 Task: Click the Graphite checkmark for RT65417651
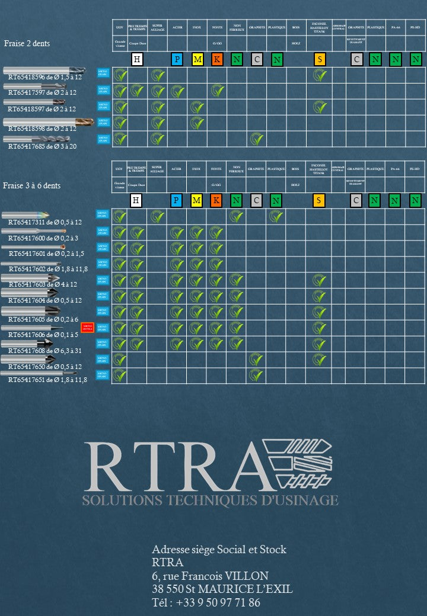(x=256, y=375)
